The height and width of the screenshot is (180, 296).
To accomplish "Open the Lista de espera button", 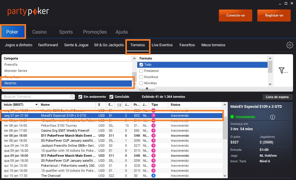I will 277,97.
